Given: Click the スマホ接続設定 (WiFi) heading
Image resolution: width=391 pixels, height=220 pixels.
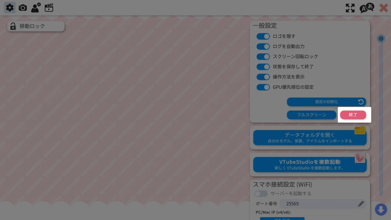Looking at the screenshot, I should [x=282, y=184].
